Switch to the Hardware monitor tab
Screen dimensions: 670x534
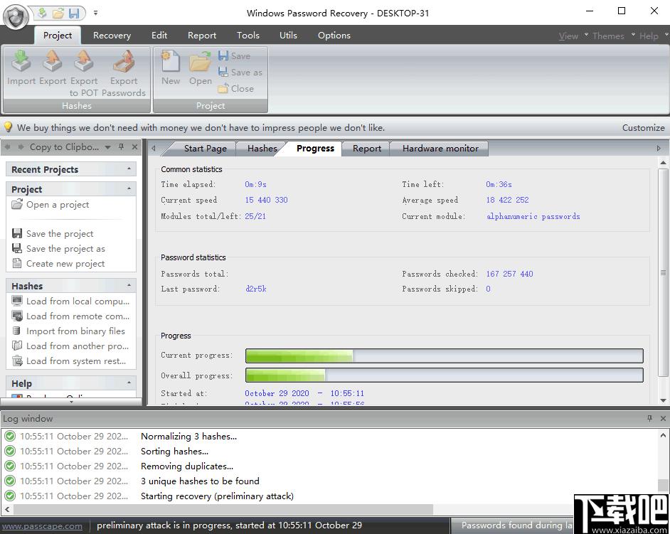click(x=440, y=149)
